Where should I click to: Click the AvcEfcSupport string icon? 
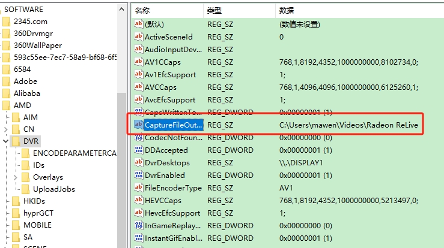pyautogui.click(x=138, y=99)
